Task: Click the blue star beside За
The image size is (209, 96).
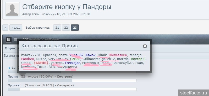Action: tap(9, 68)
